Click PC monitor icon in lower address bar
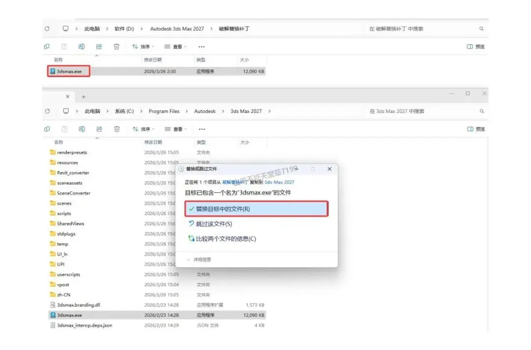Screen dimensions: 531x350 tap(66, 111)
